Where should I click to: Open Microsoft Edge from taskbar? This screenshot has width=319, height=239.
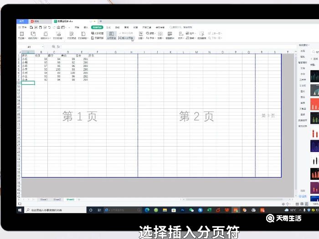point(147,210)
